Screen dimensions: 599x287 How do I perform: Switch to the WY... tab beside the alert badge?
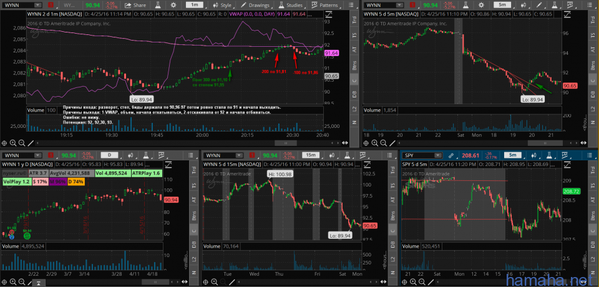69,5
